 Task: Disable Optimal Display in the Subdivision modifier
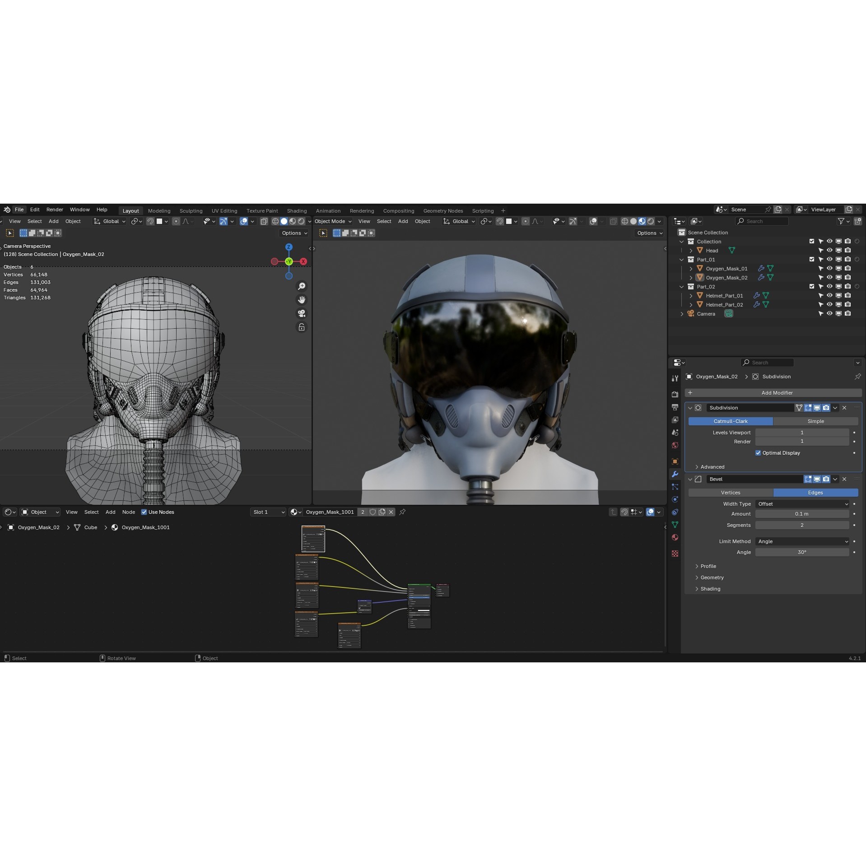[759, 453]
